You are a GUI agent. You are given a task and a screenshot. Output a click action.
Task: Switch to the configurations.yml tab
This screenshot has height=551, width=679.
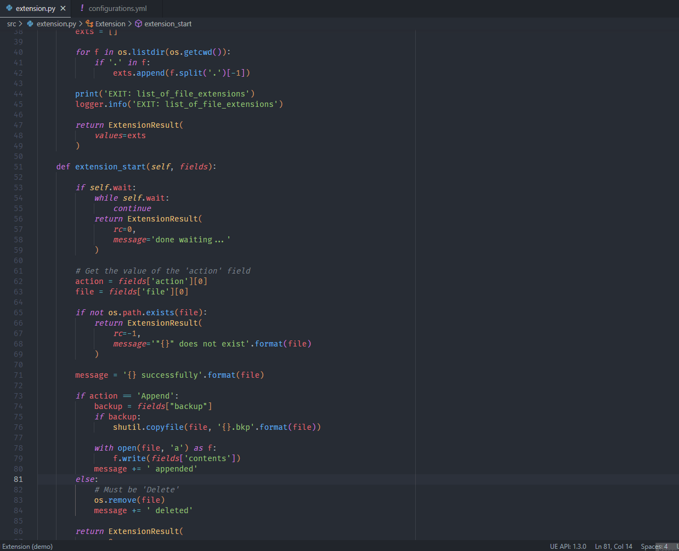[x=117, y=8]
